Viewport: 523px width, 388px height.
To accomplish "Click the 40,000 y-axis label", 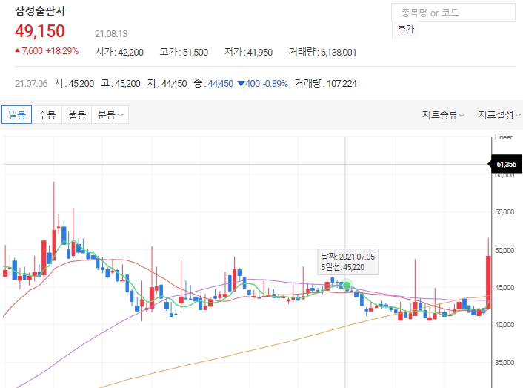I will coord(504,324).
